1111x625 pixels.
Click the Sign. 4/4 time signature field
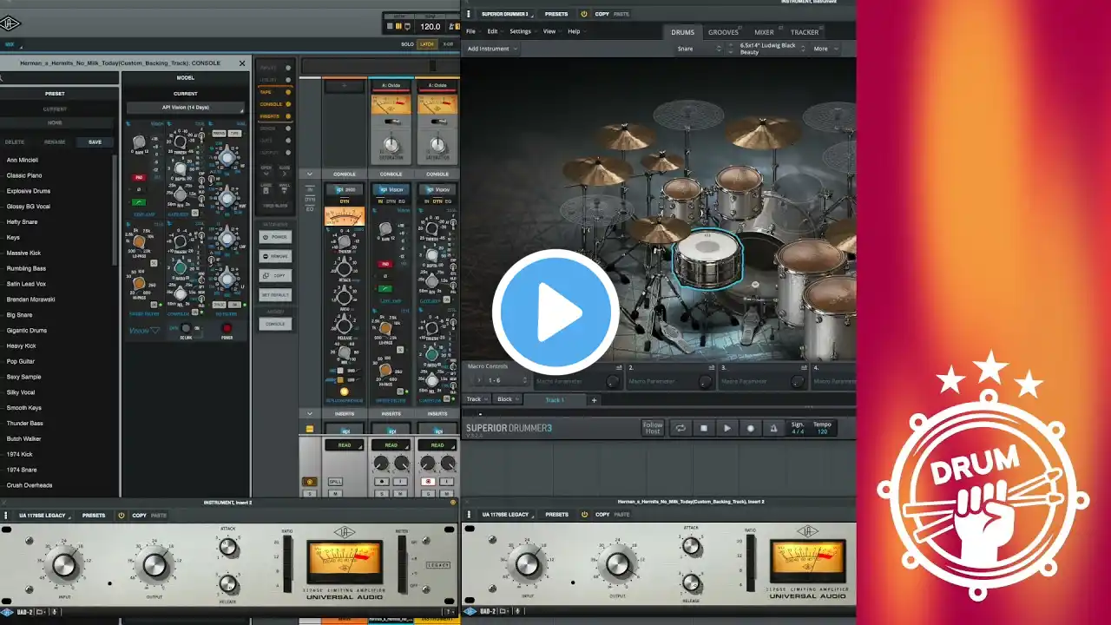[x=798, y=428]
